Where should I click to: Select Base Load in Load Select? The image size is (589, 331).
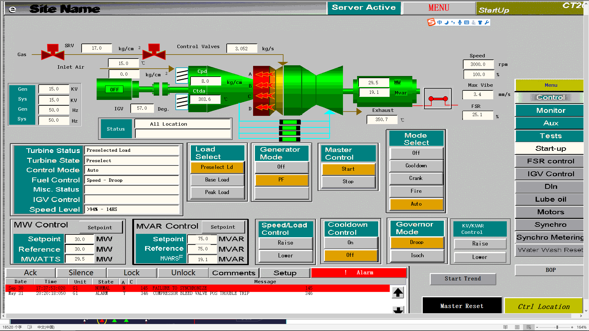(x=217, y=180)
